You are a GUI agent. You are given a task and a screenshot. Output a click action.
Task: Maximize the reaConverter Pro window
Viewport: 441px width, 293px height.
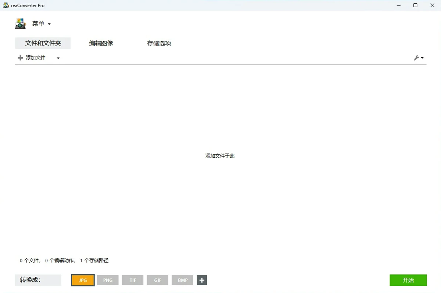(415, 6)
